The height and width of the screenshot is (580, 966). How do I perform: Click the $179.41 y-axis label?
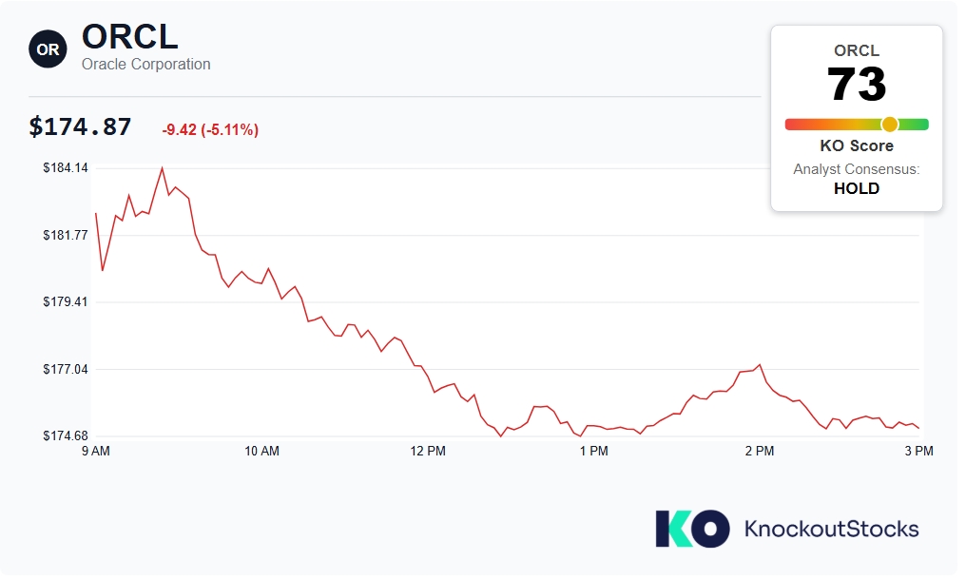(66, 301)
